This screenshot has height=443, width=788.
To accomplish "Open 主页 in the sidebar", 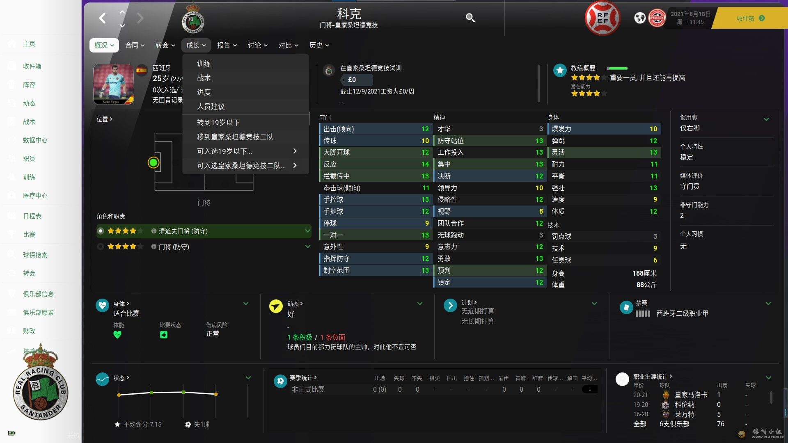I will point(29,44).
